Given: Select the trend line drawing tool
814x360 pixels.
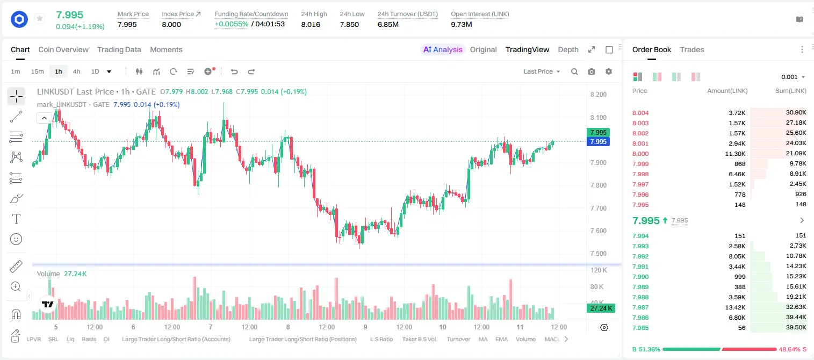Looking at the screenshot, I should pos(16,117).
